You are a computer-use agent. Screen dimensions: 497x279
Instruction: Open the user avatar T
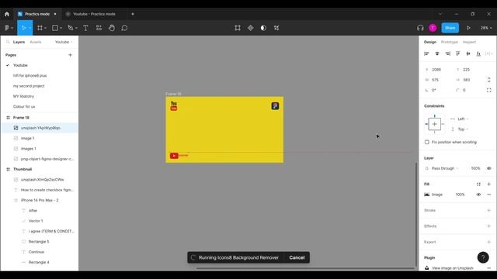click(433, 28)
